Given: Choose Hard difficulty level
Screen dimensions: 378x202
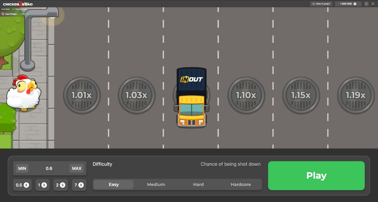Looking at the screenshot, I should pos(198,184).
